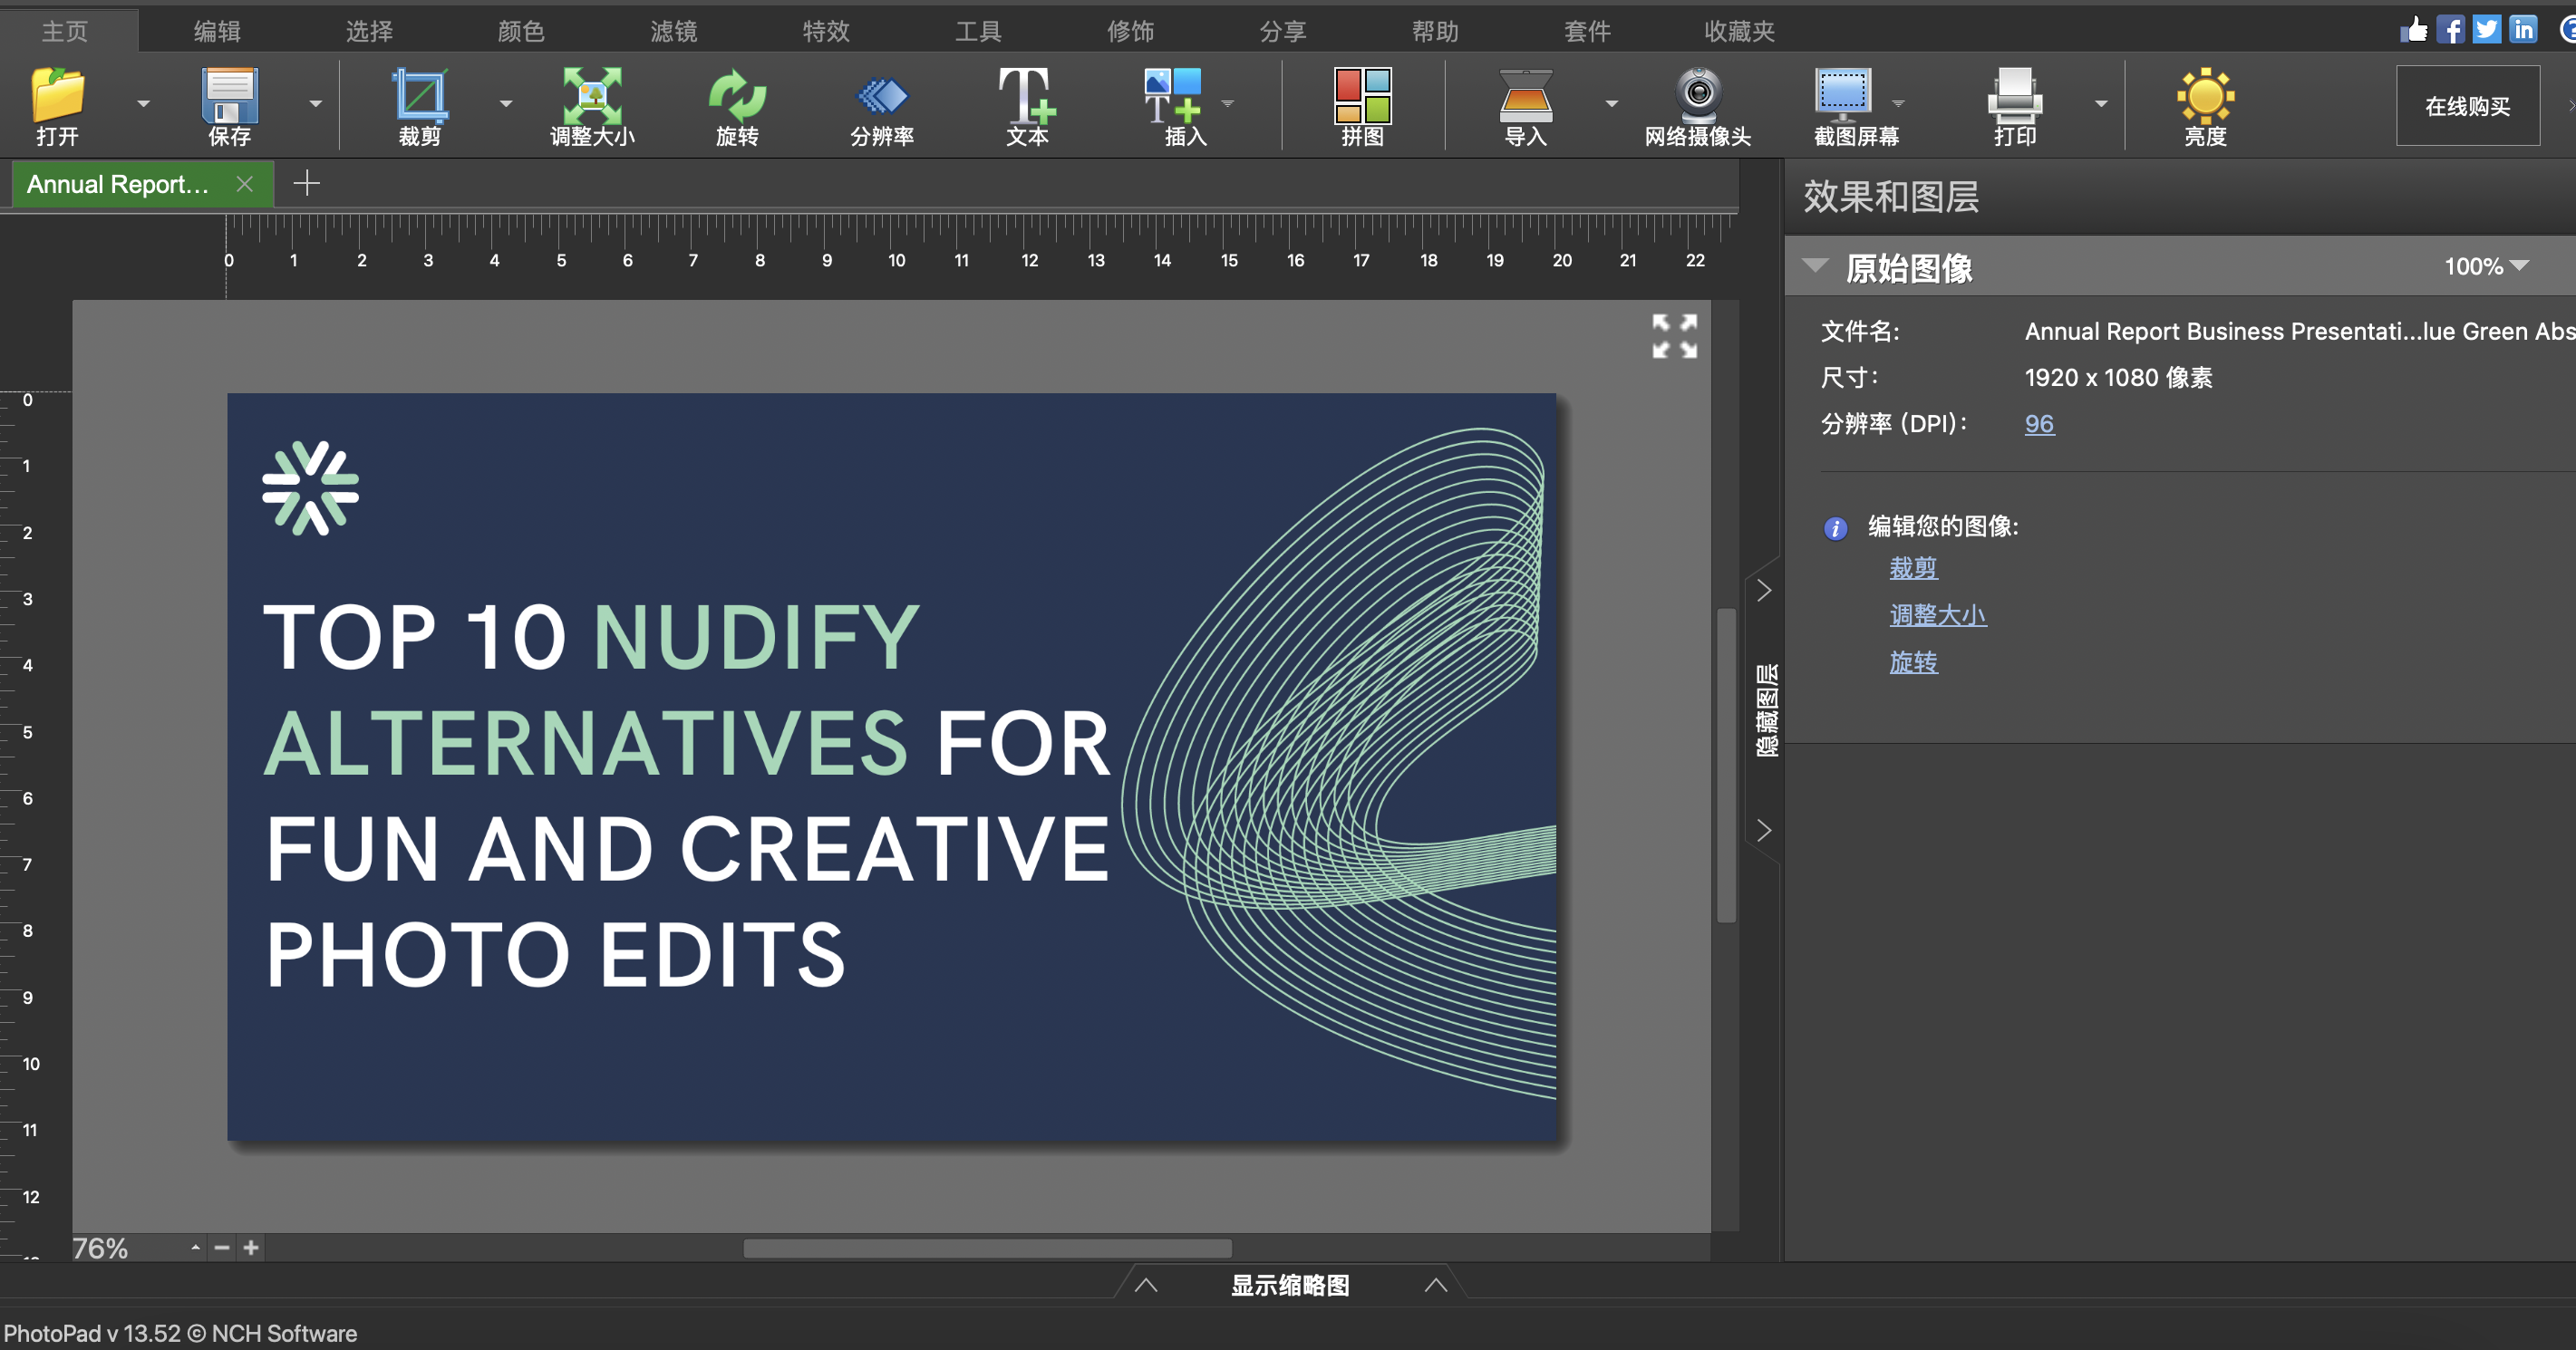
Task: Click the thumbs-up like icon
Action: [x=2414, y=29]
